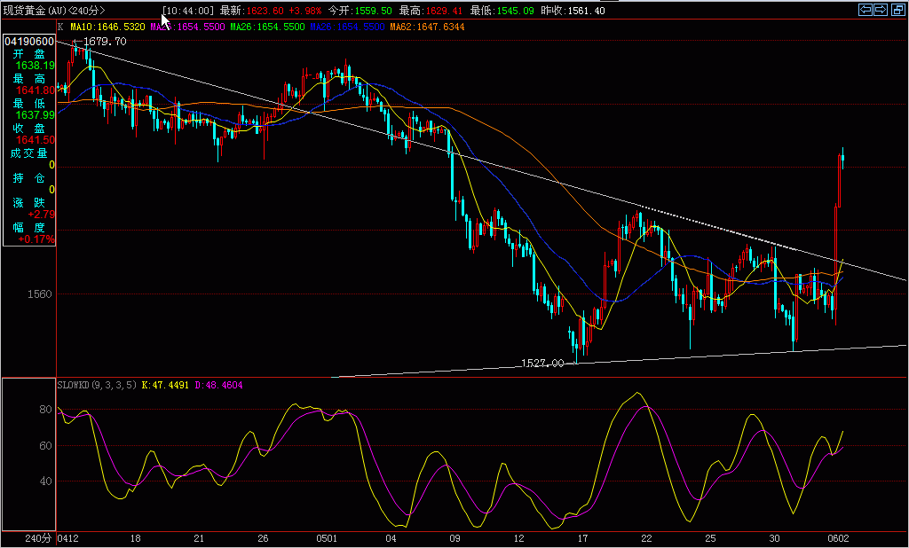
Task: Click the 80 level on SLOWKD axis
Action: (45, 410)
